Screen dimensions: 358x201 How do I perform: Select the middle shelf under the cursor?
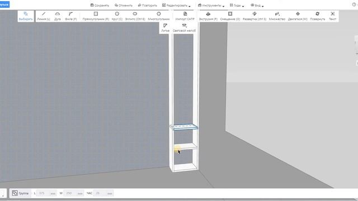[185, 146]
